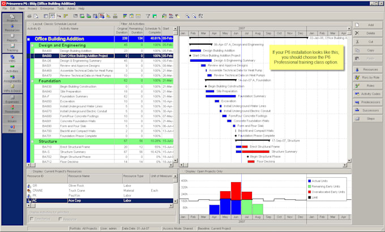Collapse the Foundation WBS band

click(x=32, y=81)
